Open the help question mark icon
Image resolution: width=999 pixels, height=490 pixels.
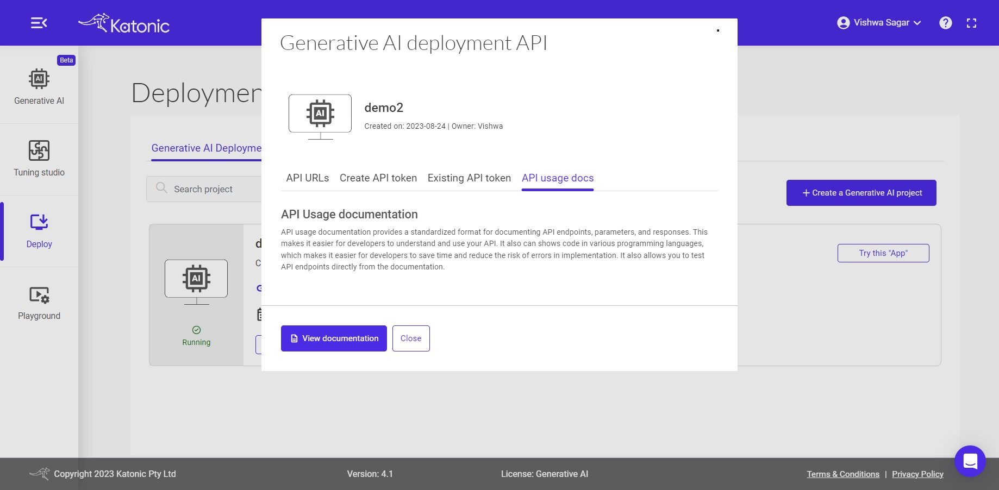coord(946,23)
